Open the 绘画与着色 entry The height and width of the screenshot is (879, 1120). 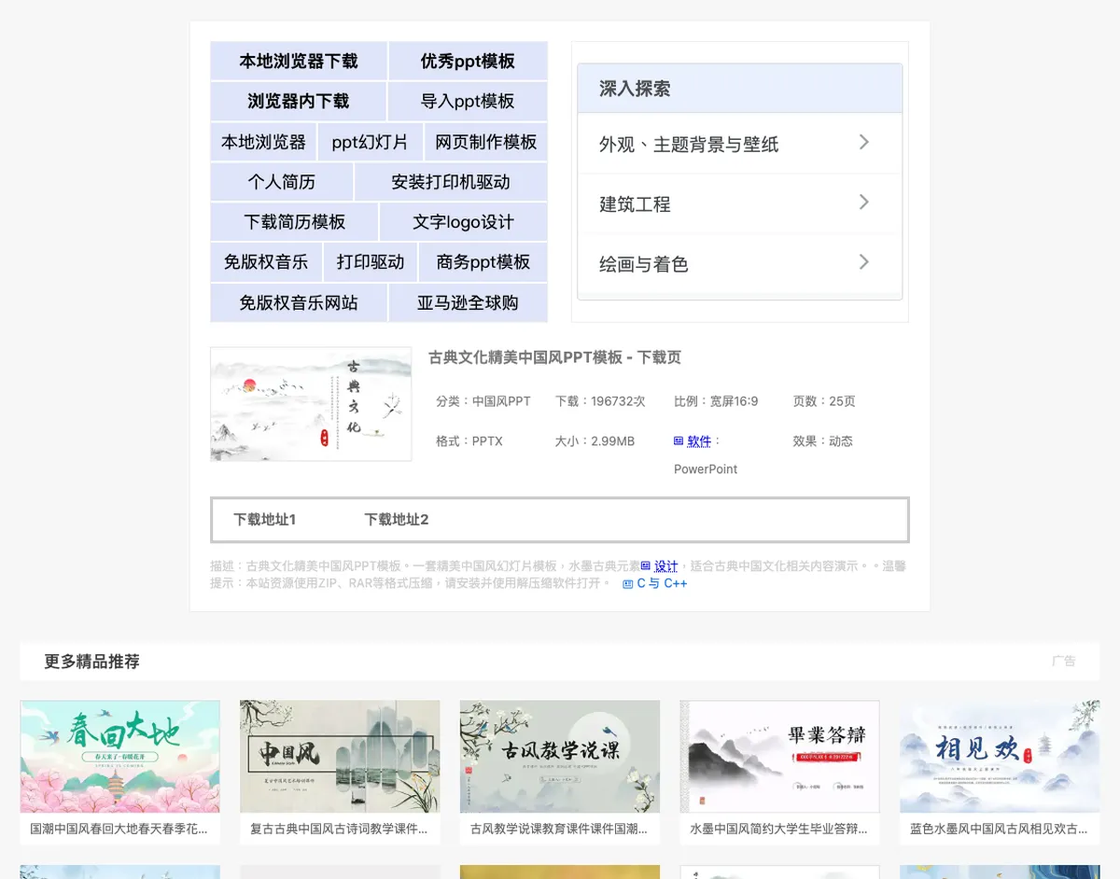click(740, 264)
